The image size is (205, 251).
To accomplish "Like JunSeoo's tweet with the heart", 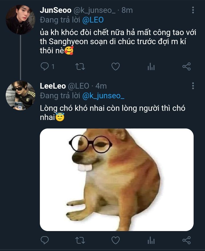I will pos(115,67).
